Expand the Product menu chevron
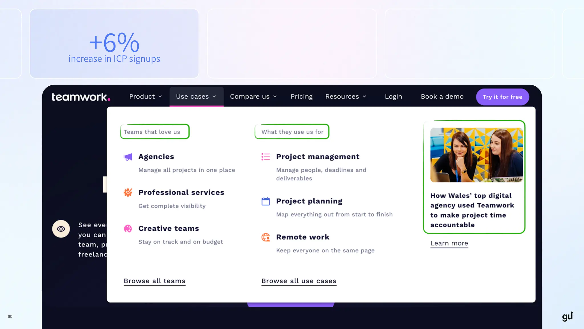Screen dimensions: 584x329 160,97
